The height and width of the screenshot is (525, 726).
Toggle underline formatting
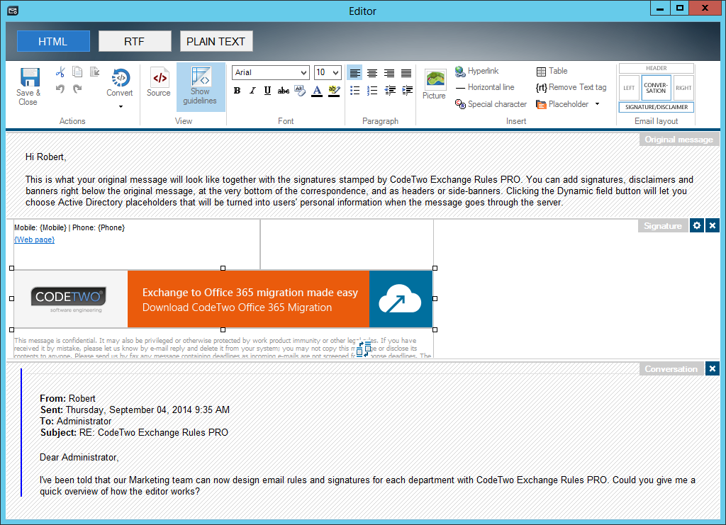[x=267, y=91]
